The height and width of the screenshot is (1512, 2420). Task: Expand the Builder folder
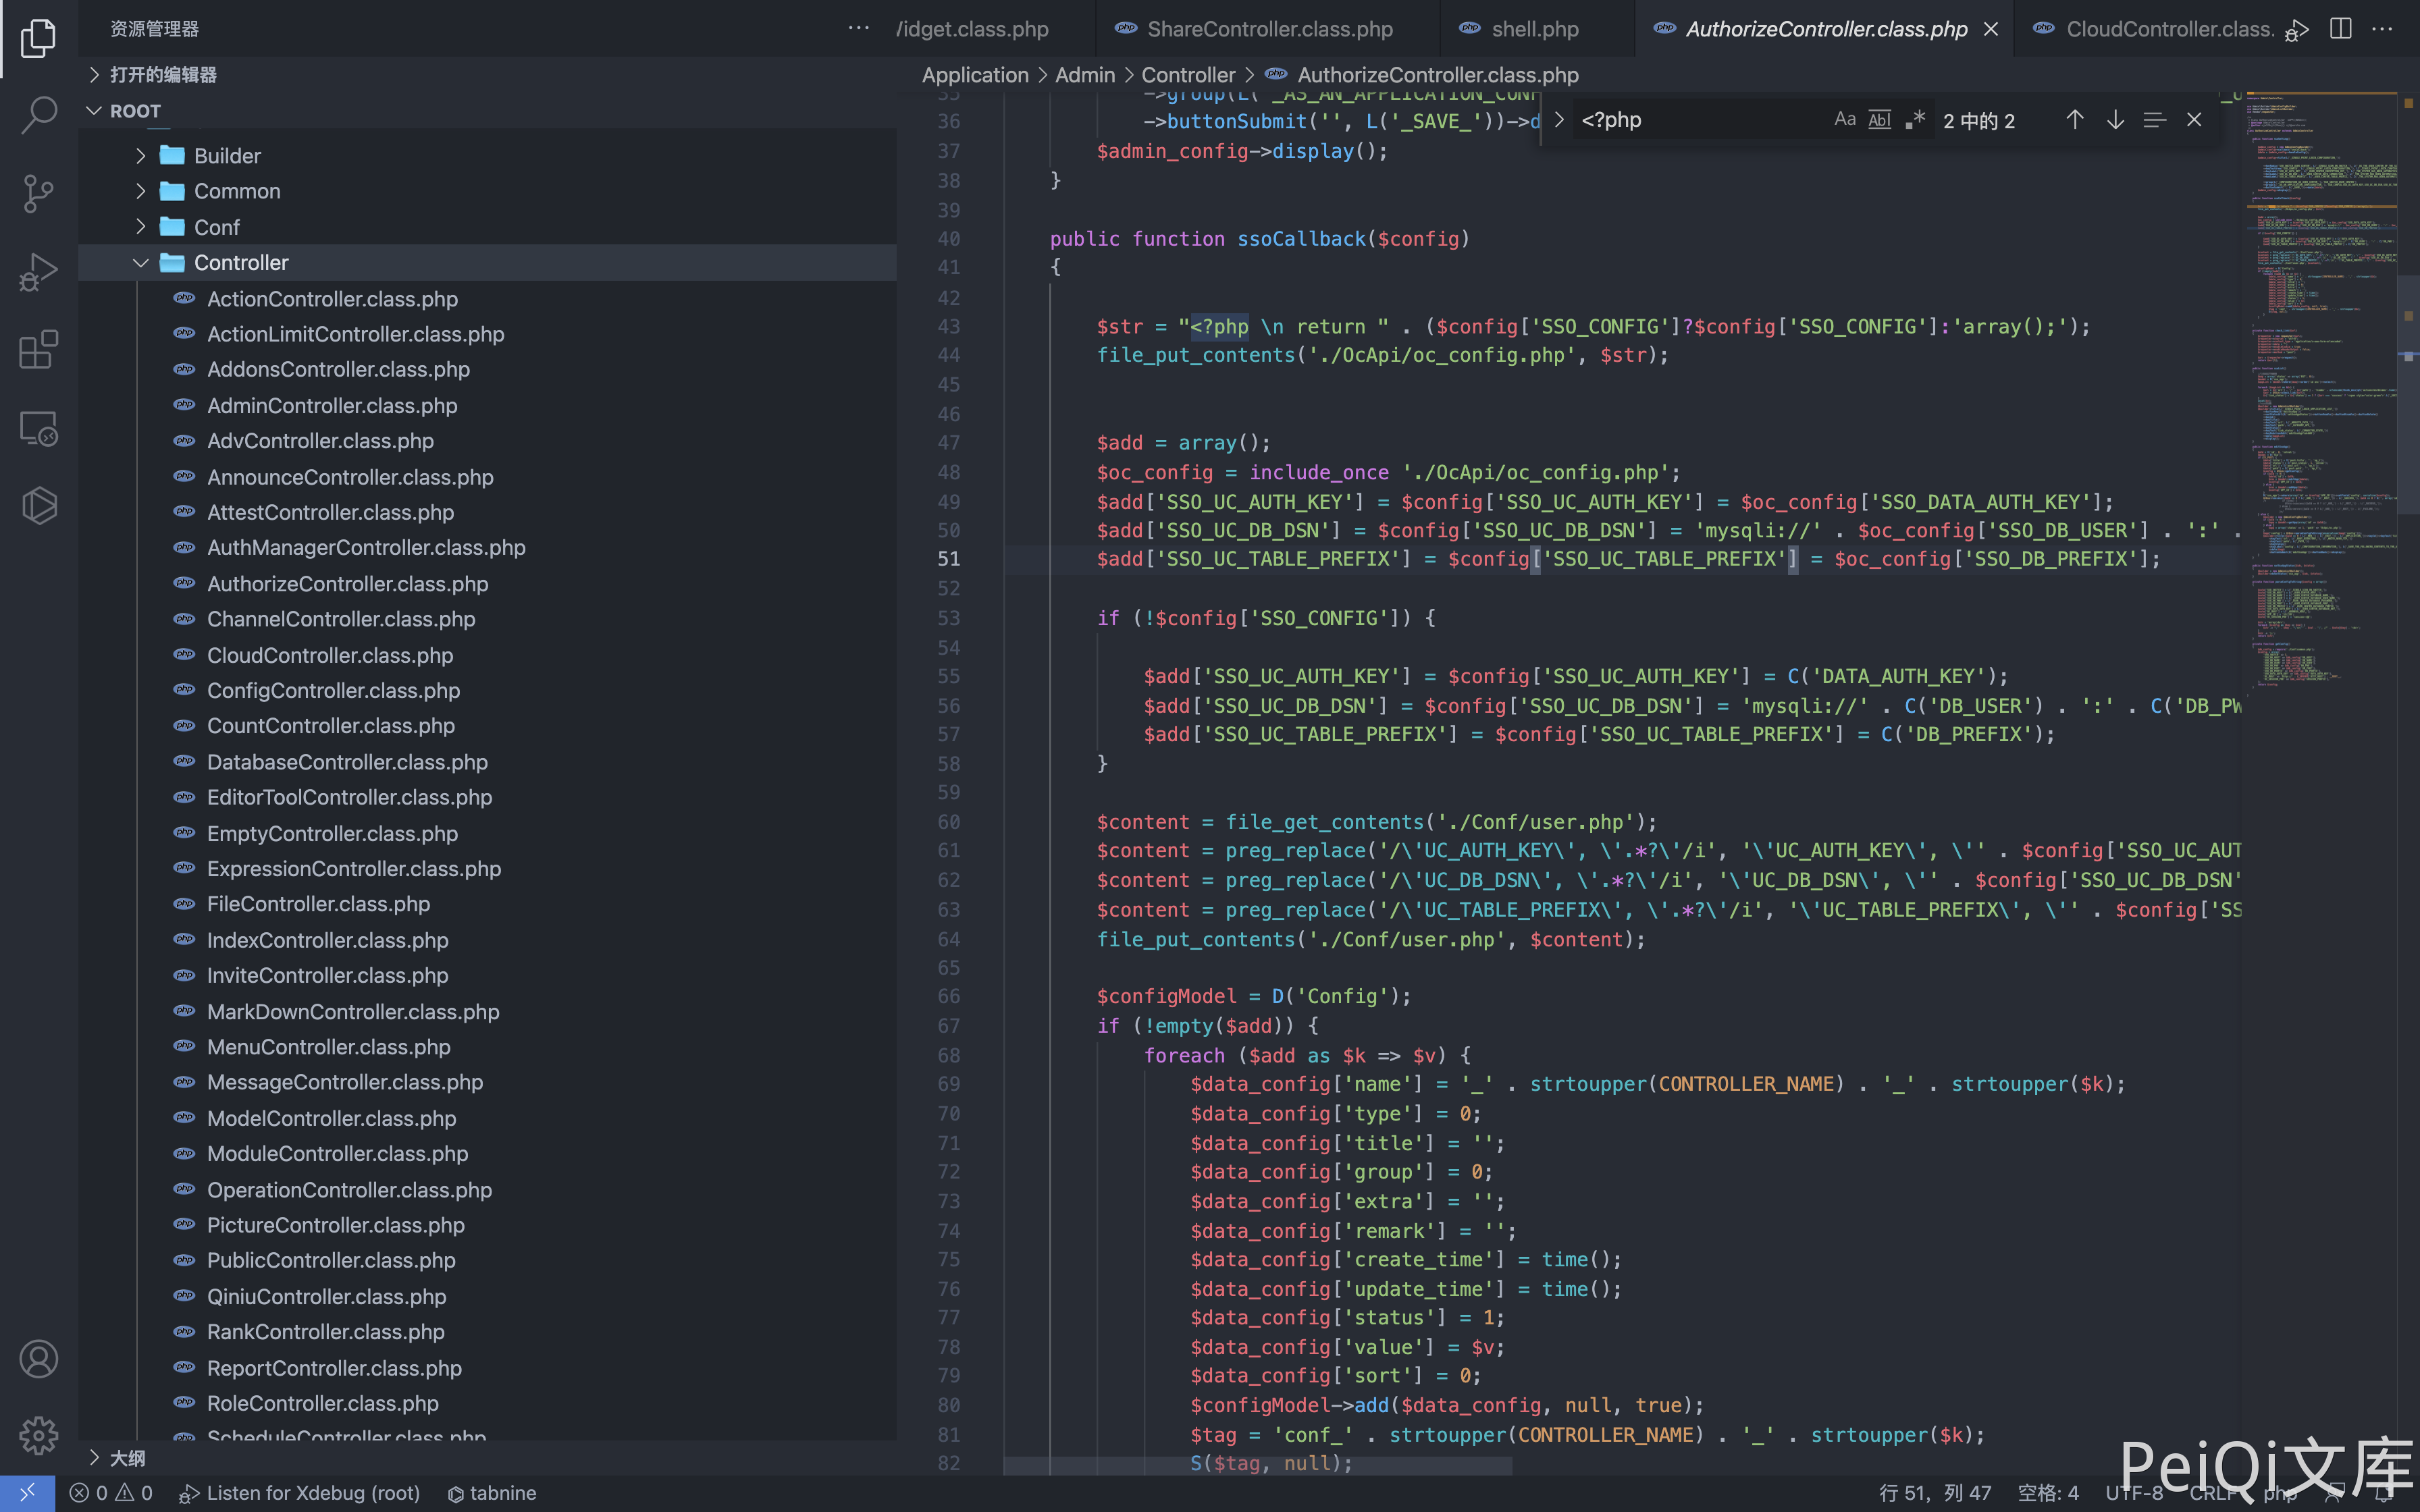[227, 156]
